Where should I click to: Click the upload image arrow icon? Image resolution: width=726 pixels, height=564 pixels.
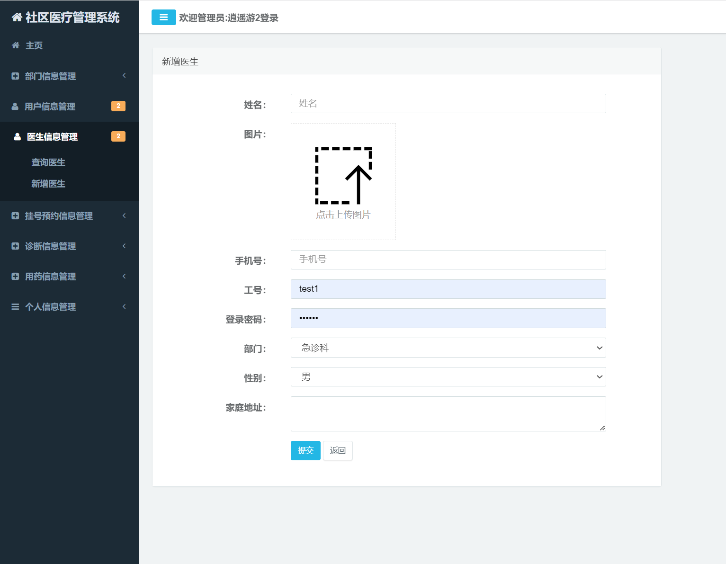pyautogui.click(x=343, y=176)
